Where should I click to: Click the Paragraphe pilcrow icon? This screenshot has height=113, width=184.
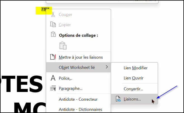(x=53, y=88)
